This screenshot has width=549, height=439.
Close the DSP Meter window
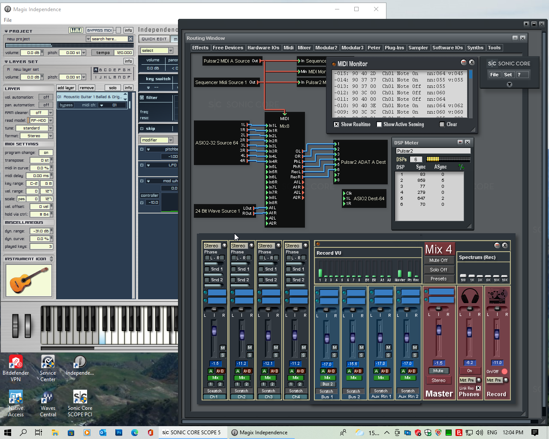[468, 142]
